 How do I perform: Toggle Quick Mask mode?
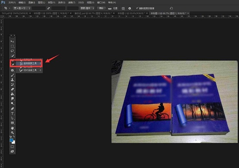point(12,147)
